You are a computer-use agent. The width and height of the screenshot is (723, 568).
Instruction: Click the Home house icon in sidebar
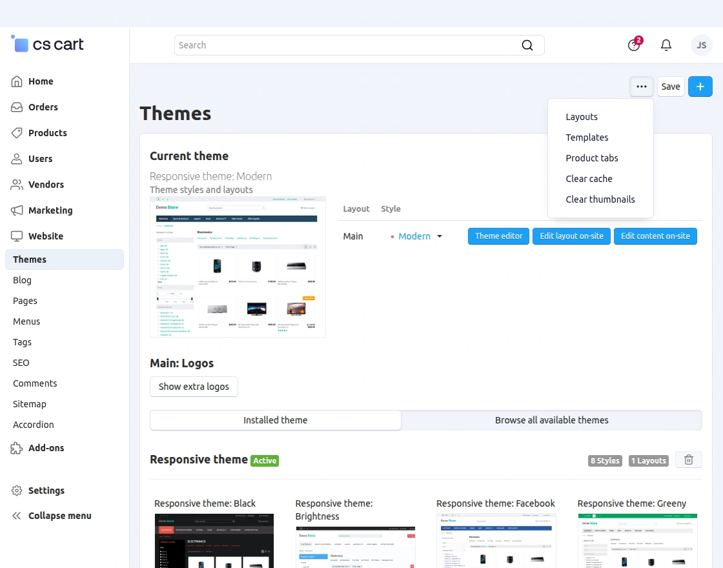coord(17,81)
